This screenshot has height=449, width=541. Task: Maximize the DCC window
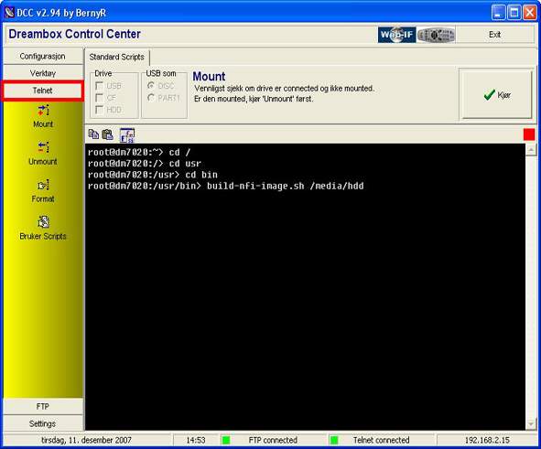(x=514, y=13)
